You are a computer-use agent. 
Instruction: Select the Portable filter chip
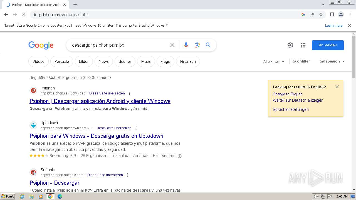pos(62,61)
